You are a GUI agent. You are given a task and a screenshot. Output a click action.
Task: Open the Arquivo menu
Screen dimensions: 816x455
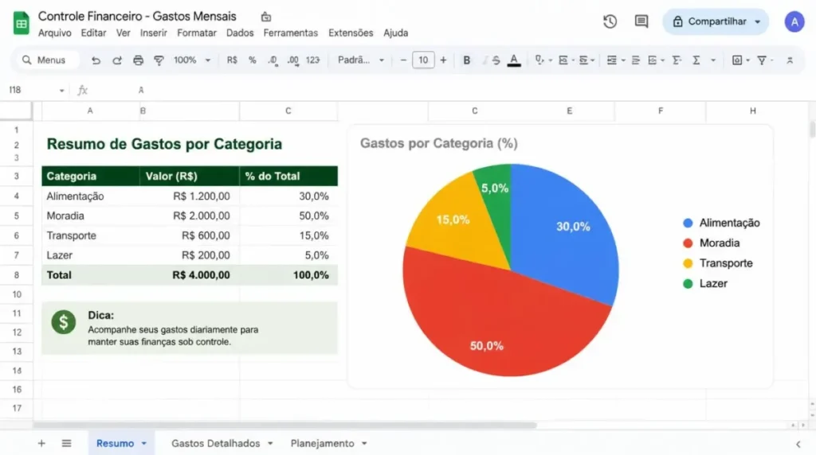point(55,33)
